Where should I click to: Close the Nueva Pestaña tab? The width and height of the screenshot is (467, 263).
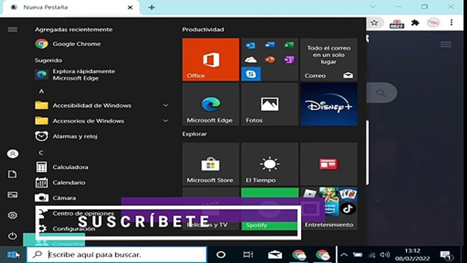click(130, 7)
